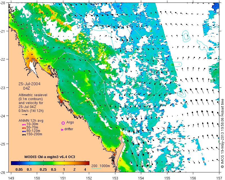Click the 0.1 colorbar tick label

coord(29,170)
